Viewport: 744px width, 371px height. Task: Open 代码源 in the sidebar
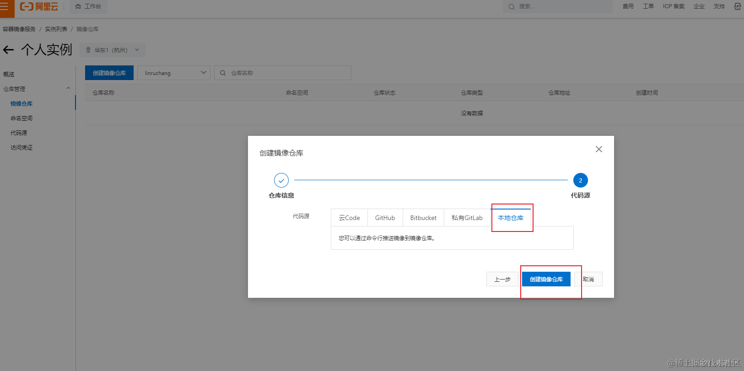[x=19, y=133]
